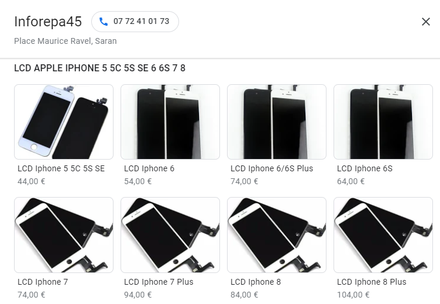Viewport: 440px width, 304px height.
Task: Click the "LCD Iphone 6/6S Plus" title
Action: 271,168
